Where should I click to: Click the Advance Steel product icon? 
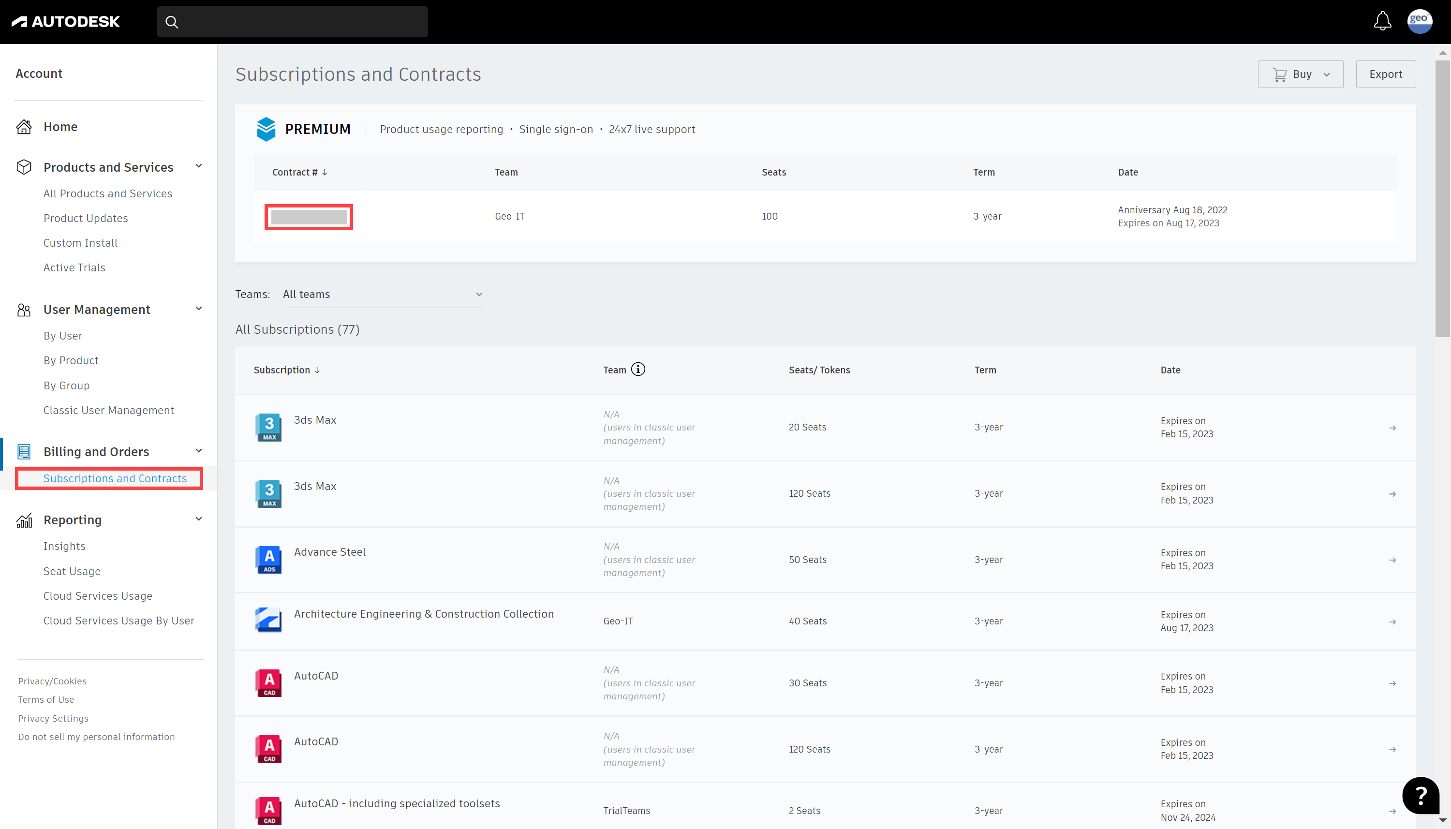(x=268, y=560)
